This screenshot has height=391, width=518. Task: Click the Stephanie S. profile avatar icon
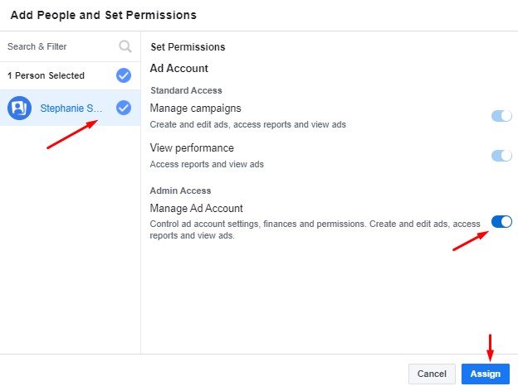coord(19,108)
